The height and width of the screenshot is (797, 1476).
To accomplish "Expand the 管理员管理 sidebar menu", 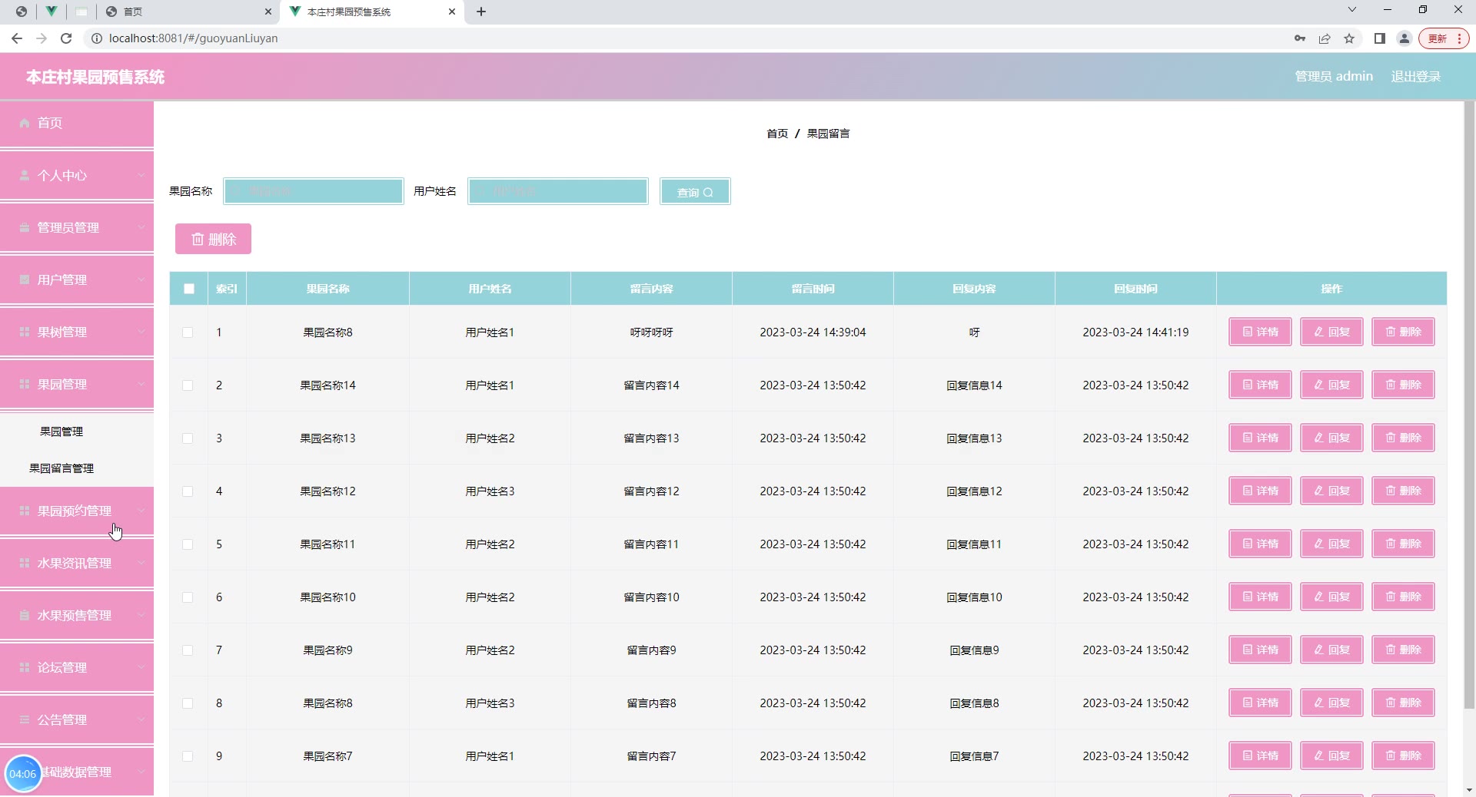I will (x=77, y=227).
